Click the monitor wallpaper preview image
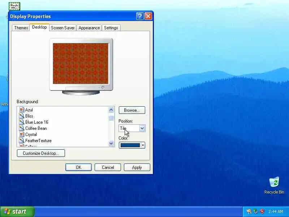 [81, 64]
